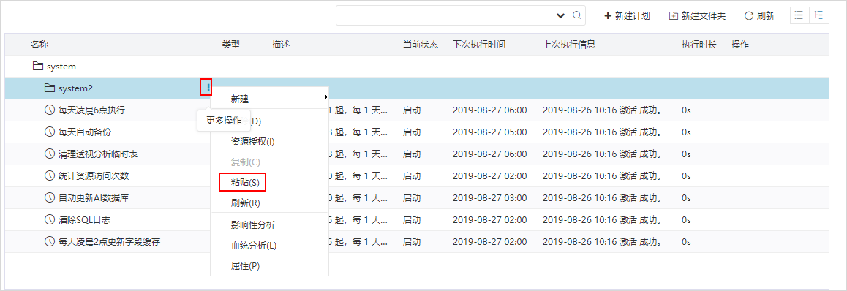Click clock icon of 统计资源访问次数
Viewport: 847px width, 291px height.
coord(49,175)
